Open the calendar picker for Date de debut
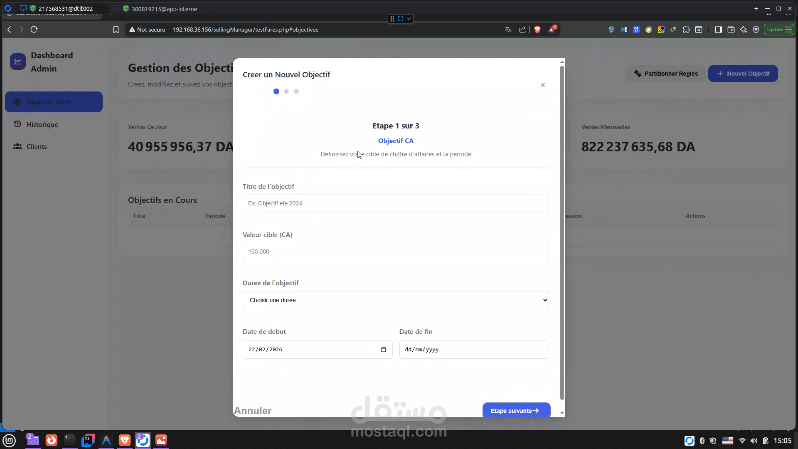 click(383, 350)
